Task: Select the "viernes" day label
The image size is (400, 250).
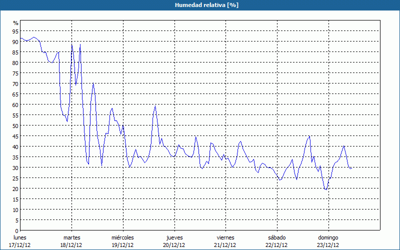Action: coord(225,237)
